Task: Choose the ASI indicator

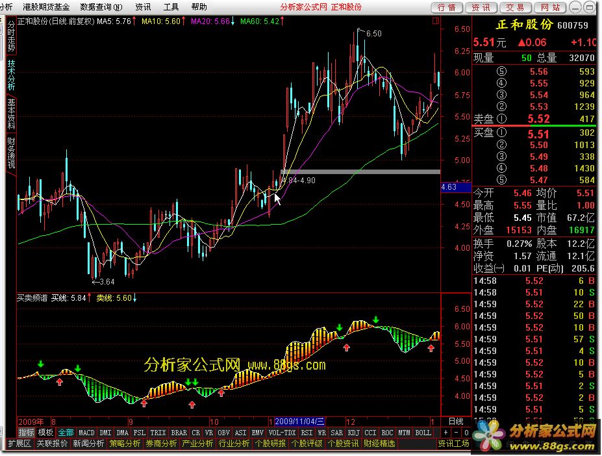Action: coord(240,433)
